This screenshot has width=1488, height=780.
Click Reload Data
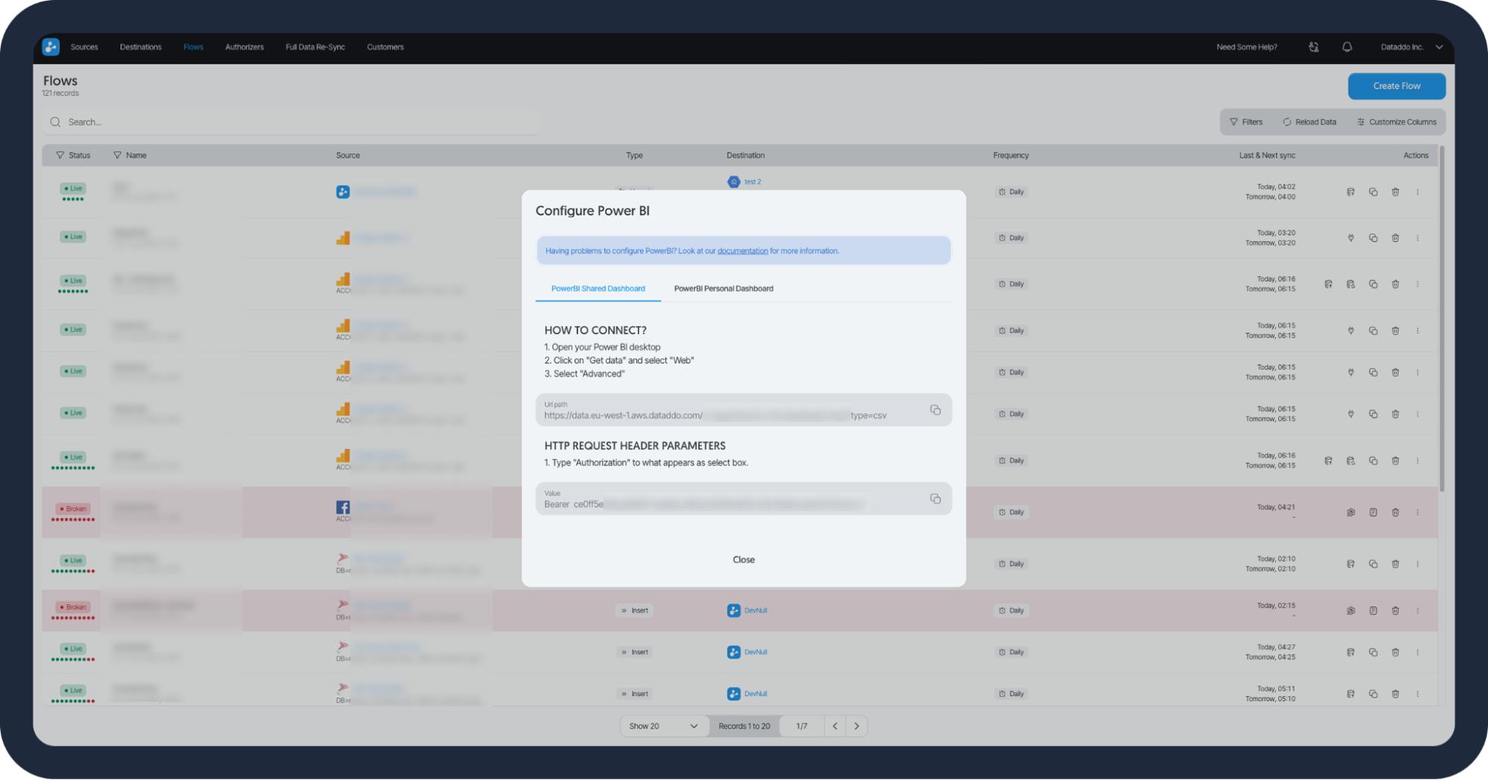1309,122
